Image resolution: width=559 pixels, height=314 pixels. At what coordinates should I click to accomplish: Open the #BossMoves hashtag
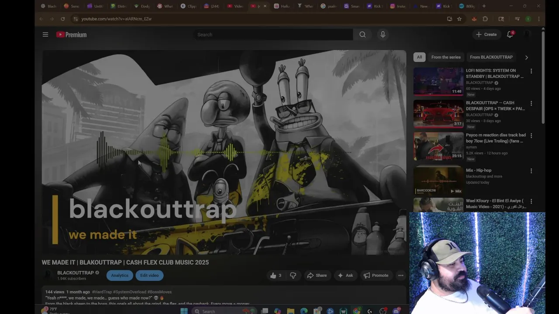click(x=159, y=292)
